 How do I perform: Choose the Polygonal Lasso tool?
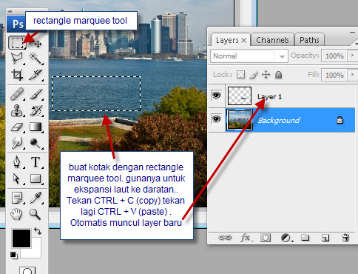pos(17,59)
